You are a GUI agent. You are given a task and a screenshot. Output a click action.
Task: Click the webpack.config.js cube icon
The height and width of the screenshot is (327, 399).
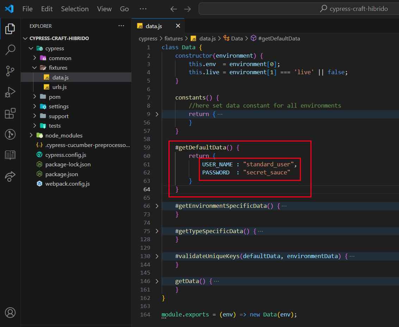39,184
